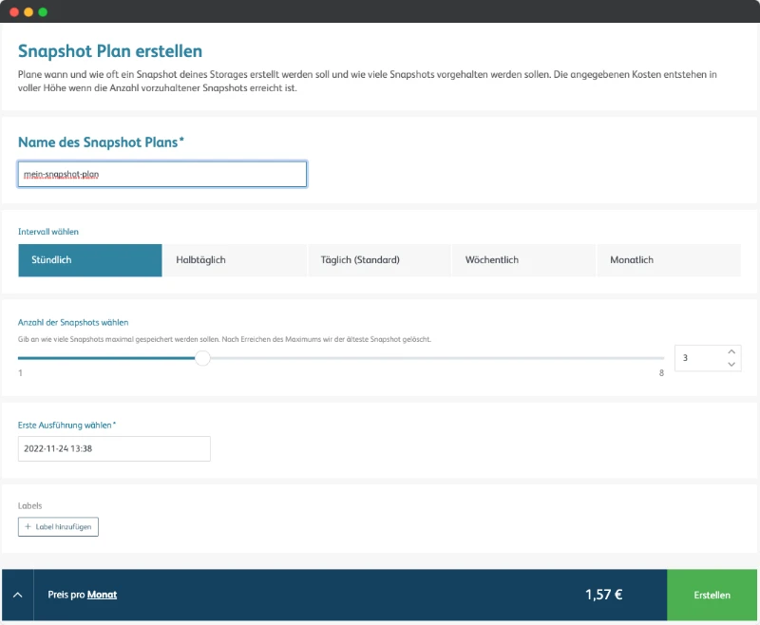Click the yellow window minimize dot
This screenshot has height=625, width=760.
pos(28,12)
